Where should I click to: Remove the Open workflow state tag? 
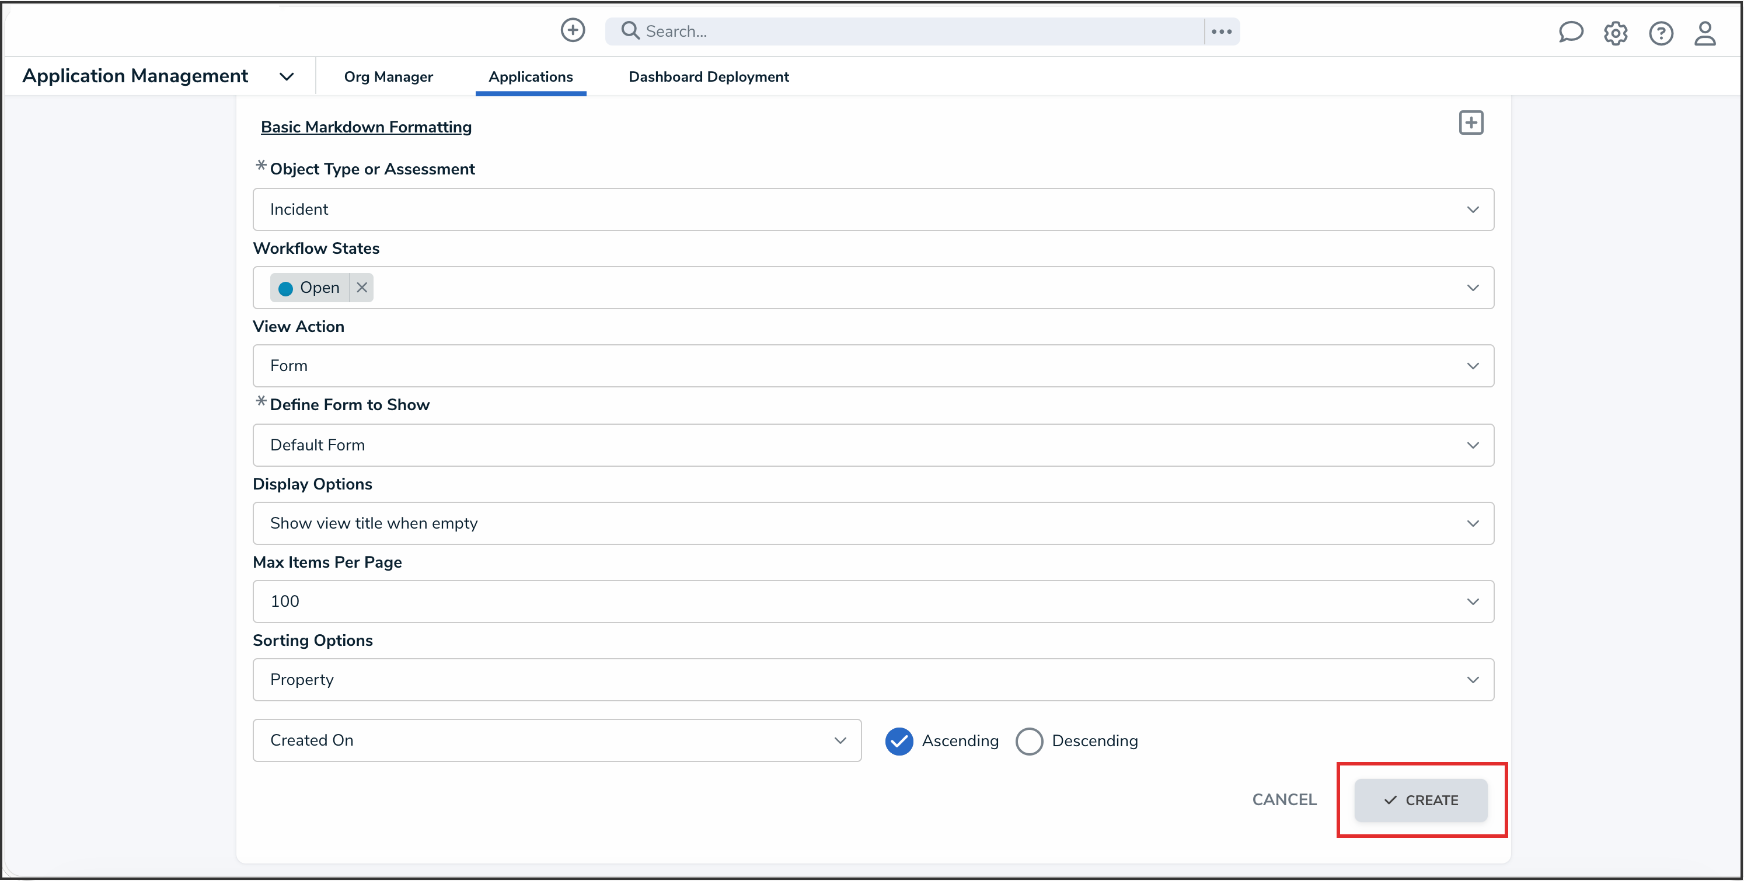[362, 288]
